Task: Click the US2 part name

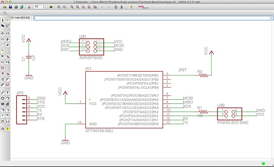Action: coord(221,105)
